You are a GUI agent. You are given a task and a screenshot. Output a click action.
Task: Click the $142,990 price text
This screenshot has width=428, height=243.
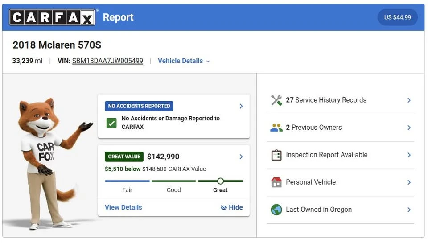163,157
